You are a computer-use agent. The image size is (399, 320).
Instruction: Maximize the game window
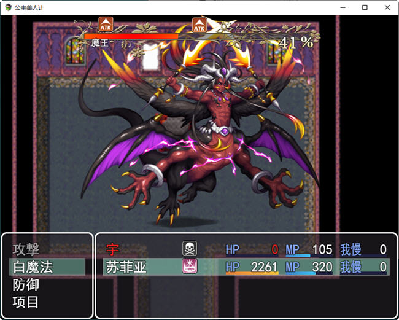coord(365,7)
